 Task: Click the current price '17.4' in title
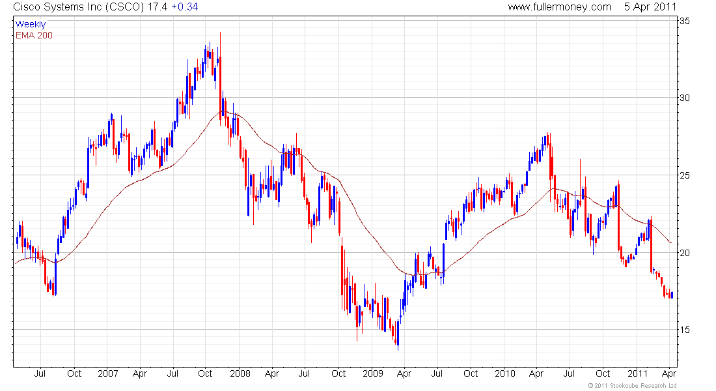click(x=157, y=7)
